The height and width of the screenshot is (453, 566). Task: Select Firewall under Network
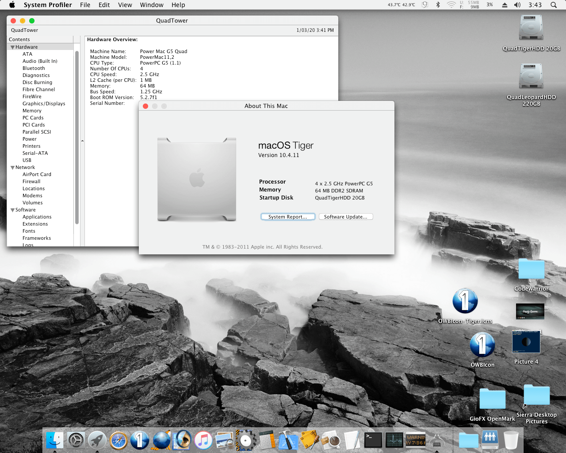pyautogui.click(x=31, y=181)
